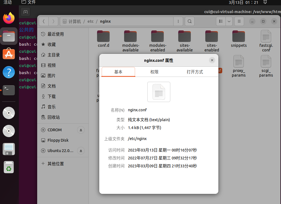
Task: Open Ubuntu Software from the dock
Action: (x=8, y=54)
